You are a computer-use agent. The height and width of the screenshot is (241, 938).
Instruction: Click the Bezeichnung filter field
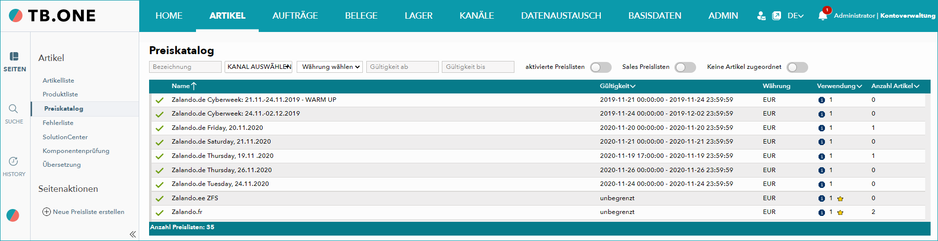click(x=185, y=67)
